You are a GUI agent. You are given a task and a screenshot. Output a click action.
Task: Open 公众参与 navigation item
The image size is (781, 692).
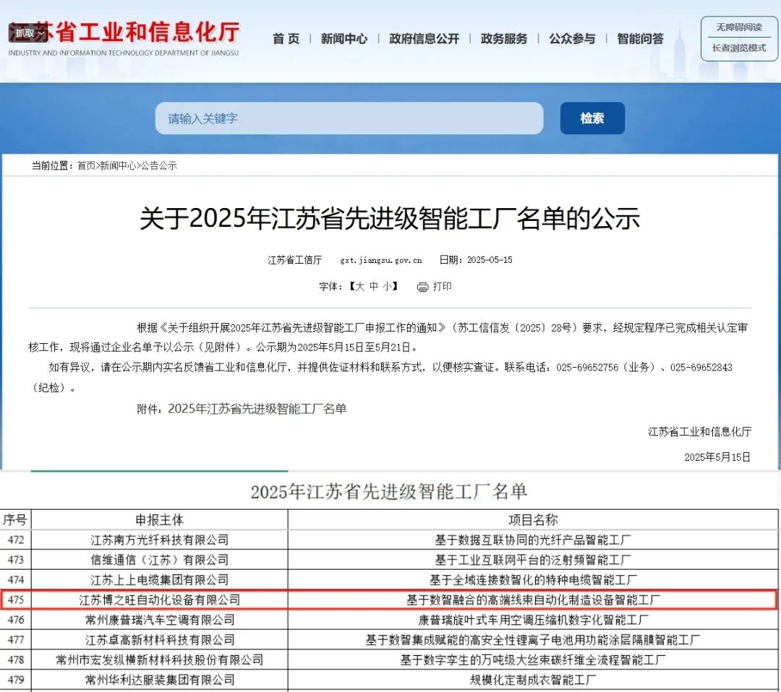(572, 39)
